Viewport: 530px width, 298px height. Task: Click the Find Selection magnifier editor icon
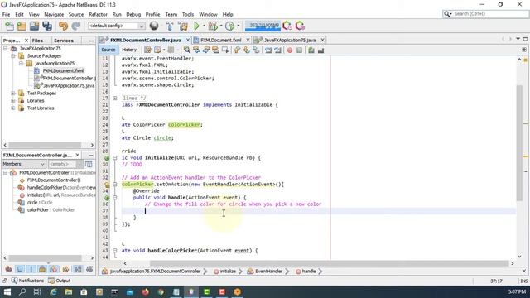click(187, 50)
